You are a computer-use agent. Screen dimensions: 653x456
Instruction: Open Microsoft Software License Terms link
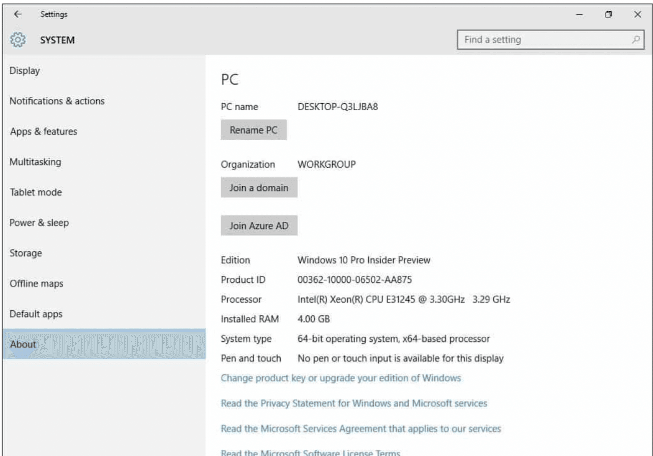(x=311, y=453)
